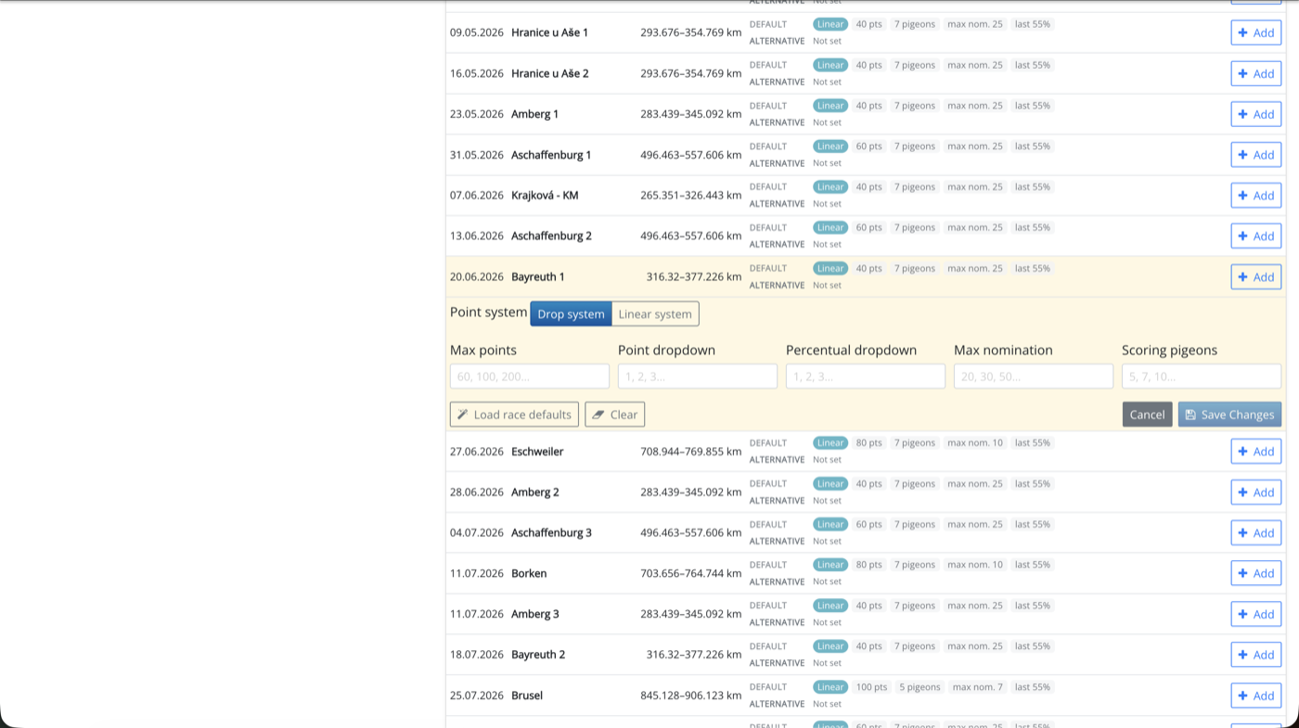Click max nom. 7 tag for Brusel
Viewport: 1299px width, 728px height.
point(978,687)
